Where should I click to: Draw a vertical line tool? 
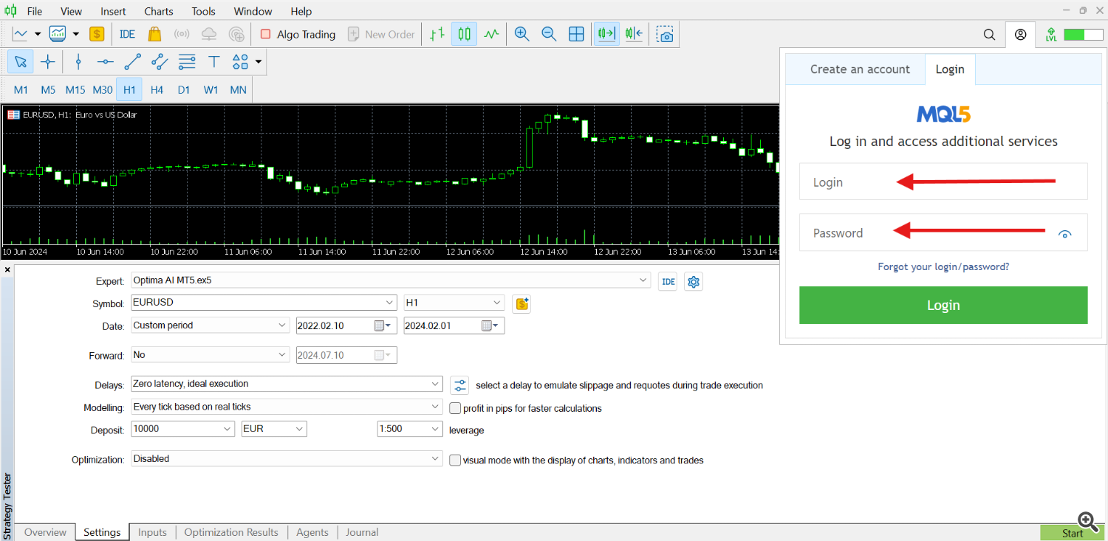pyautogui.click(x=78, y=61)
